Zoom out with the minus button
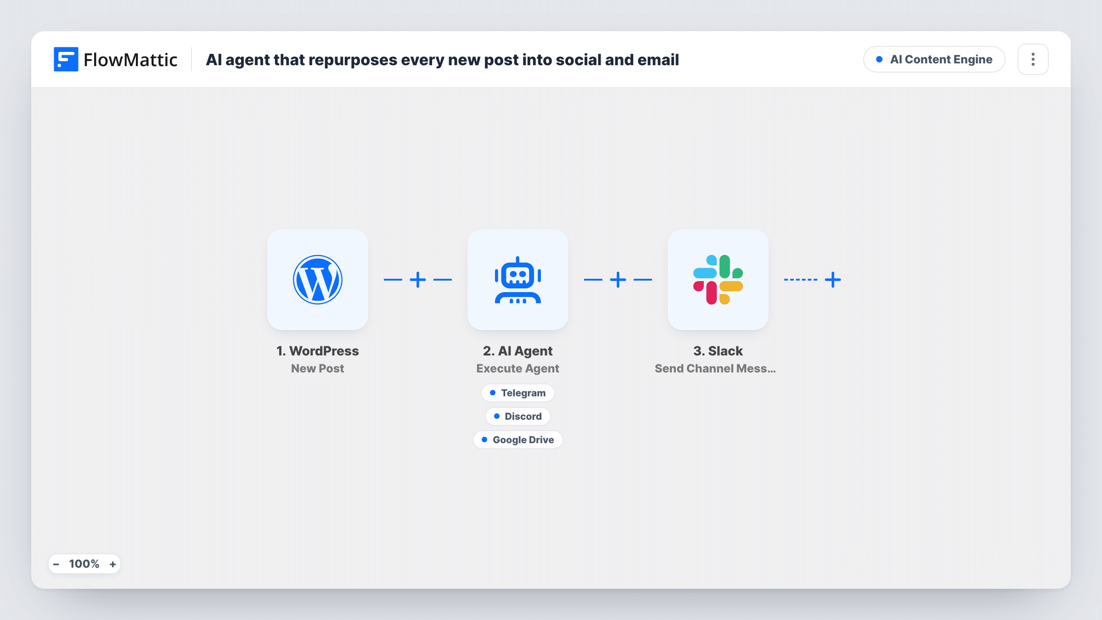This screenshot has height=620, width=1102. (56, 564)
